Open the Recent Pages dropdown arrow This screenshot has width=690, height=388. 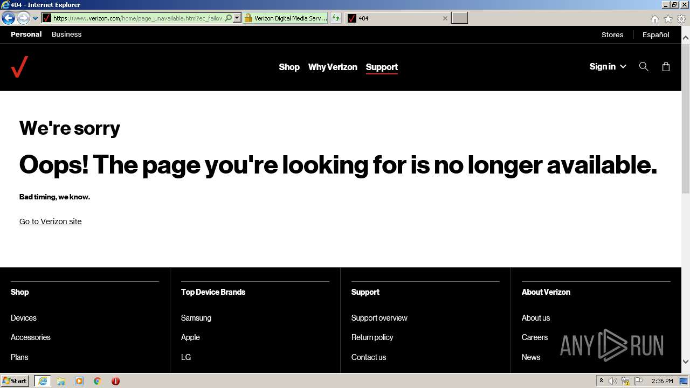point(35,18)
